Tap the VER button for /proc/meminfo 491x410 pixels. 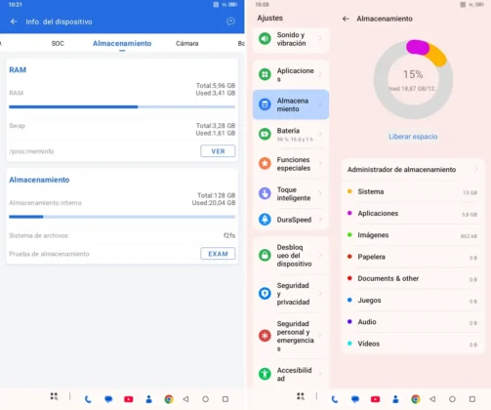point(218,151)
